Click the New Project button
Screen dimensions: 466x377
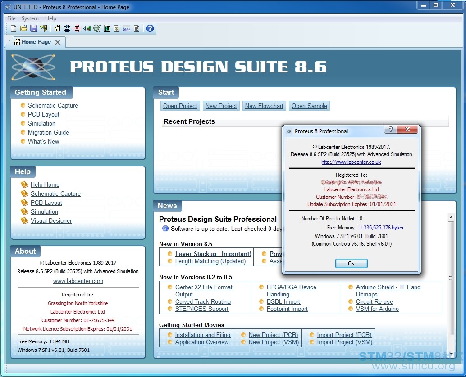coord(221,106)
